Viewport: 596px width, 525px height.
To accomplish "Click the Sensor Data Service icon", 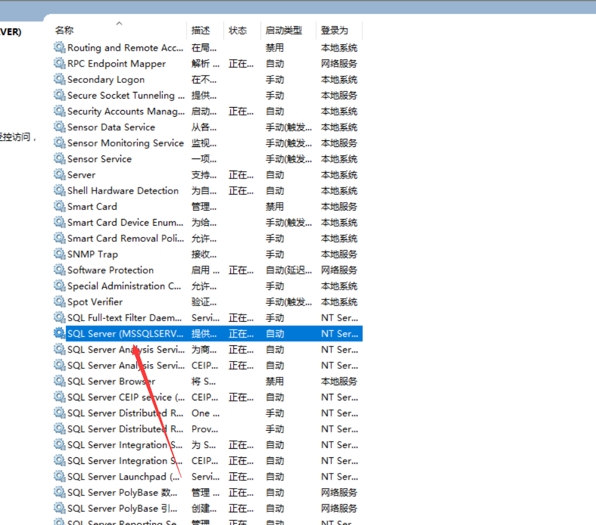I will (x=59, y=127).
